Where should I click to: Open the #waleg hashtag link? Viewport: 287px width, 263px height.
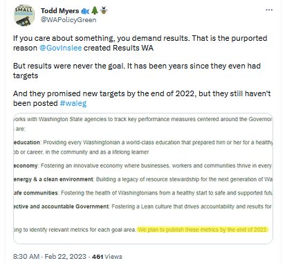tap(73, 103)
